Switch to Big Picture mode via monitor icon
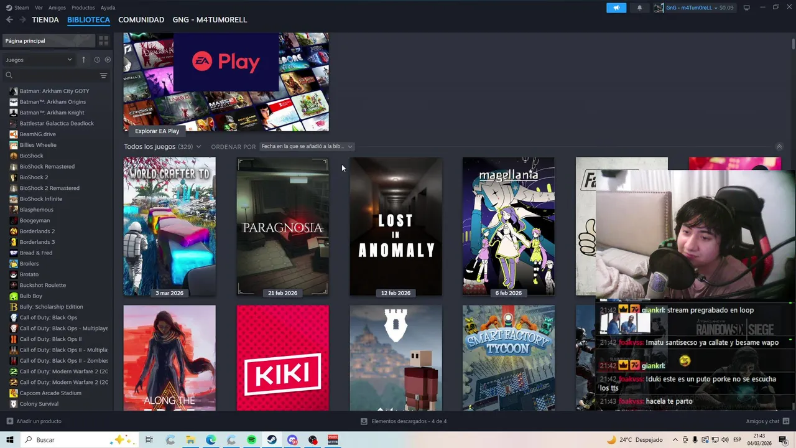This screenshot has height=448, width=796. [x=747, y=7]
